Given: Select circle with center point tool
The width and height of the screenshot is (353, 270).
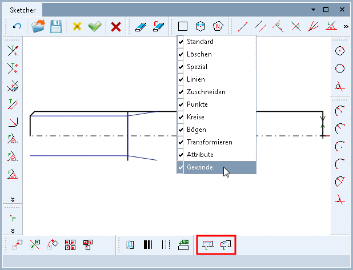Looking at the screenshot, I should pyautogui.click(x=340, y=51).
